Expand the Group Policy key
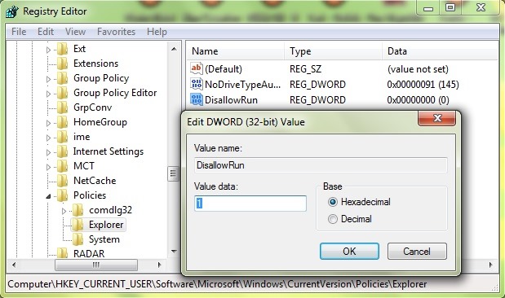The image size is (505, 298). [x=48, y=79]
